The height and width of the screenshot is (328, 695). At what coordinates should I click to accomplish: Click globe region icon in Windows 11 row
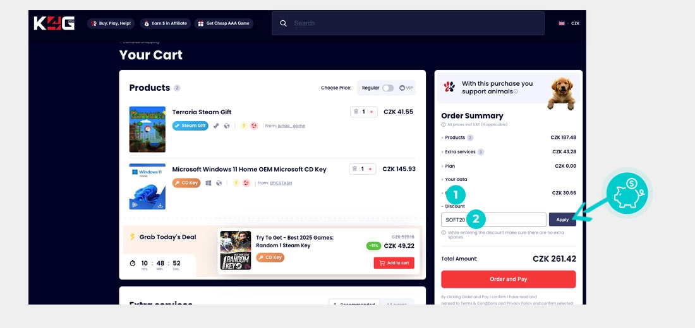[219, 183]
